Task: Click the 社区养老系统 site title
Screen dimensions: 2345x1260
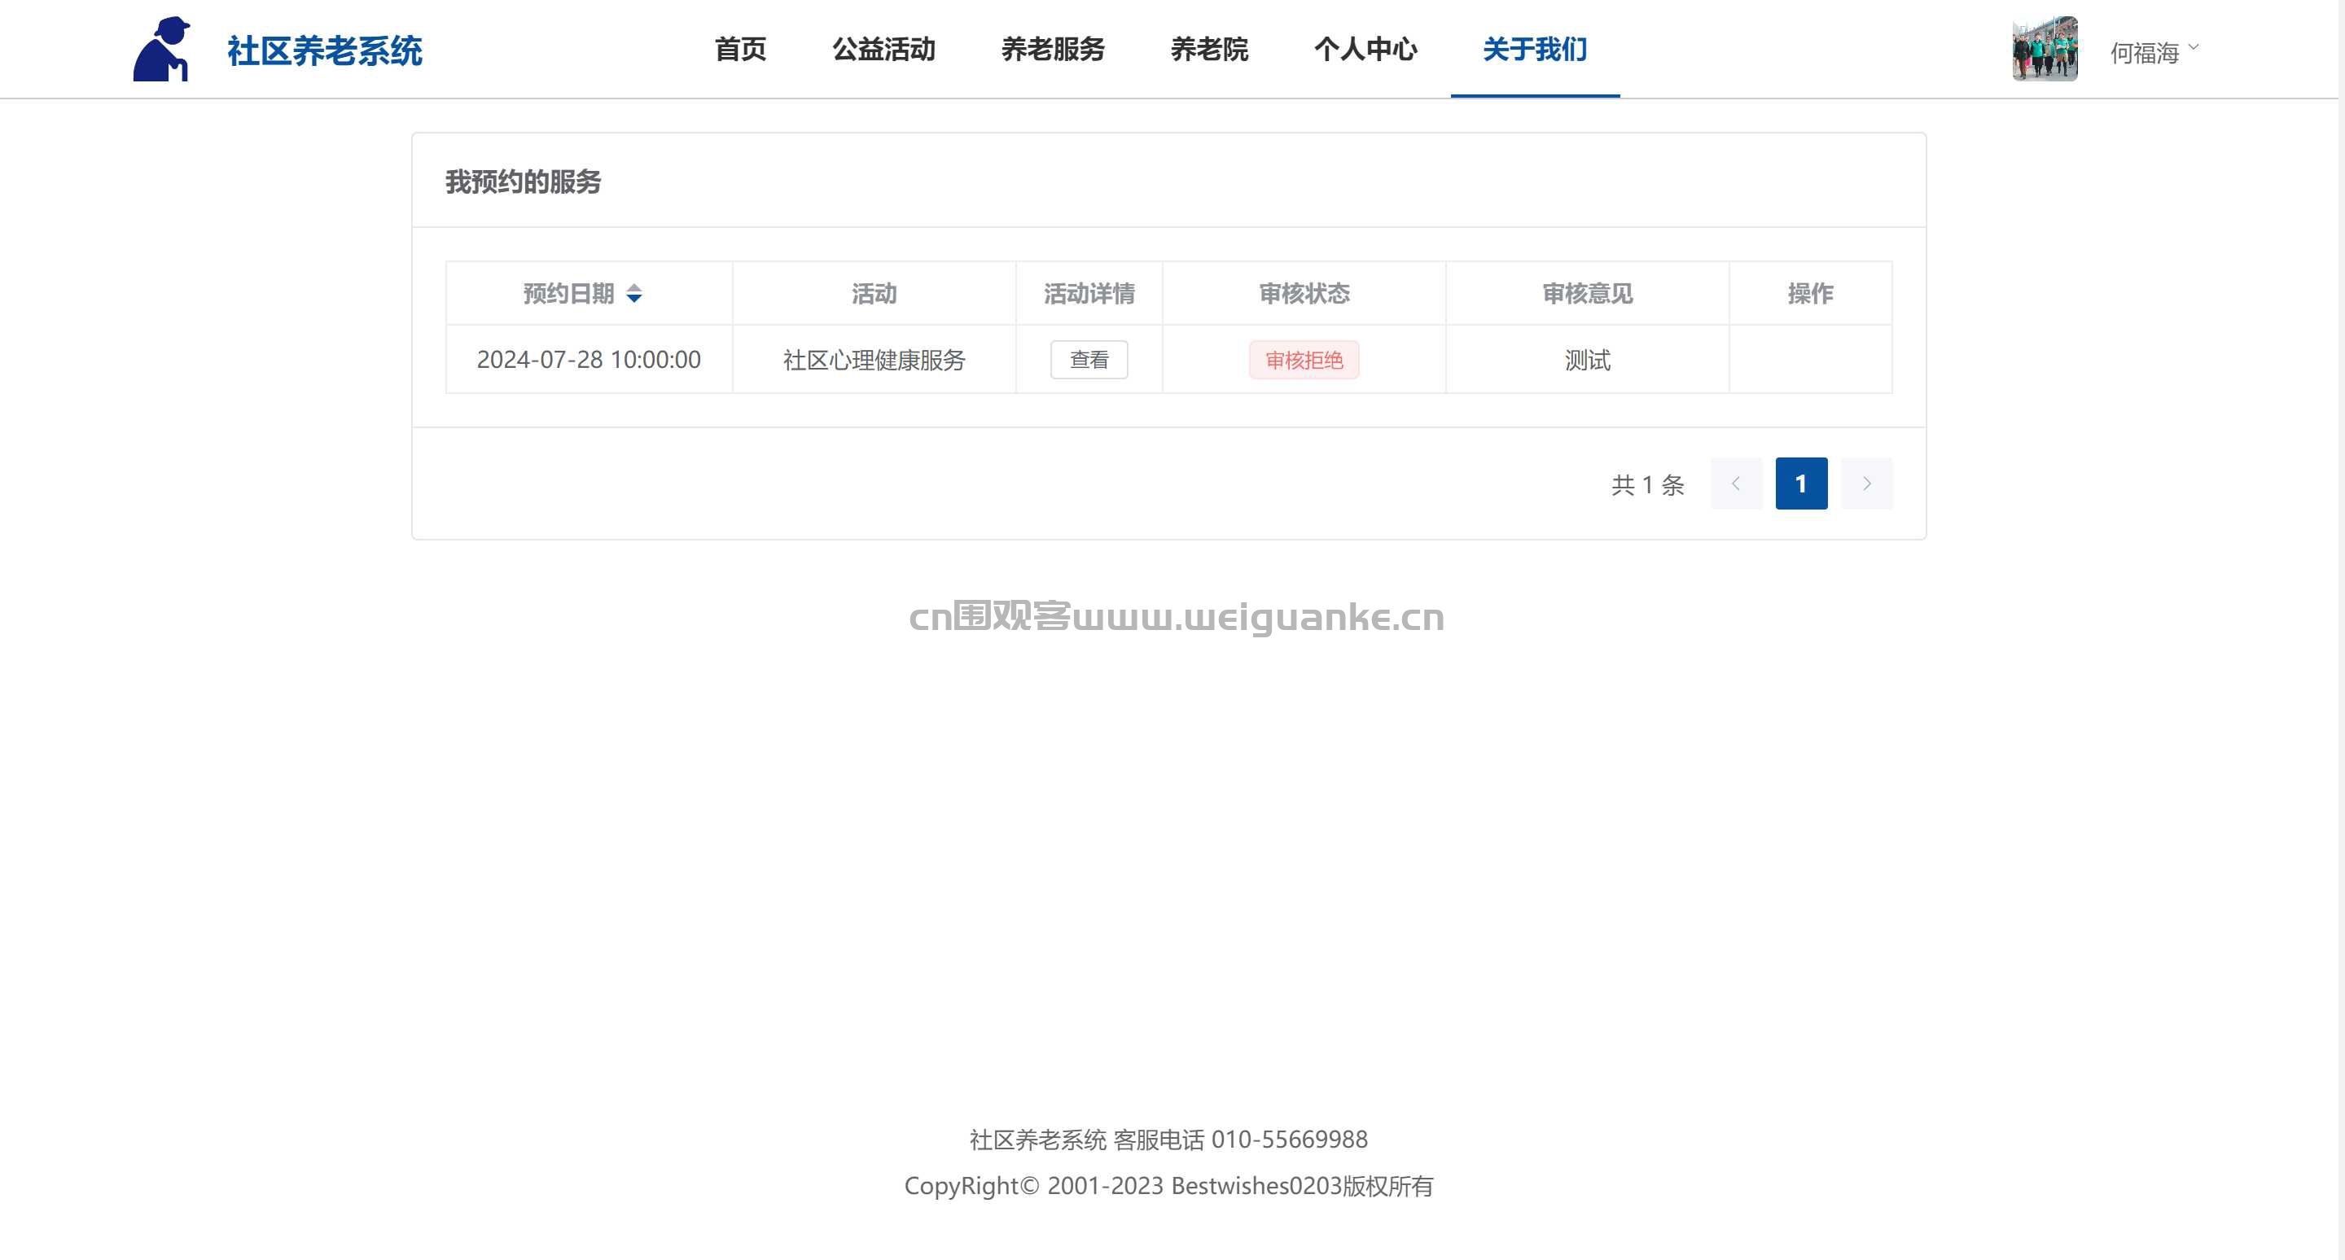Action: tap(325, 51)
